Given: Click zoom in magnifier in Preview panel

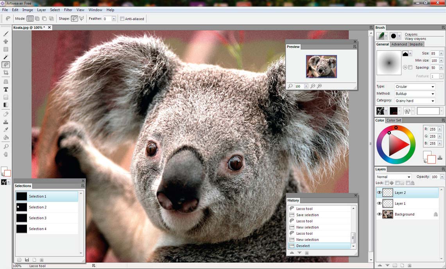Looking at the screenshot, I should (x=319, y=86).
